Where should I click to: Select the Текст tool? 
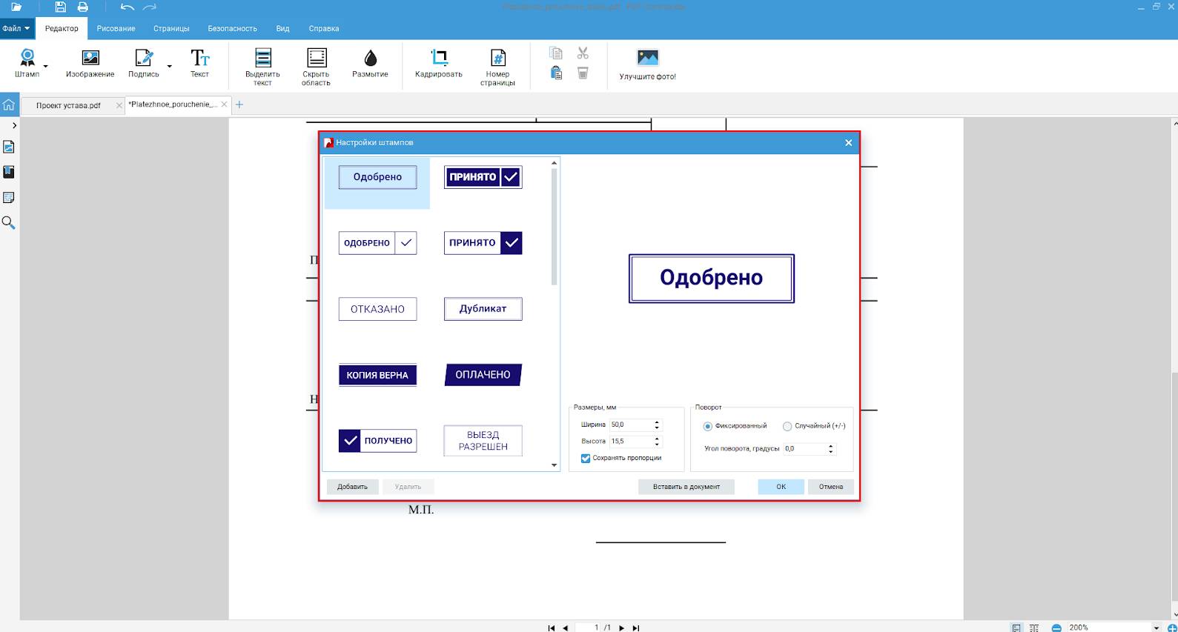tap(199, 63)
